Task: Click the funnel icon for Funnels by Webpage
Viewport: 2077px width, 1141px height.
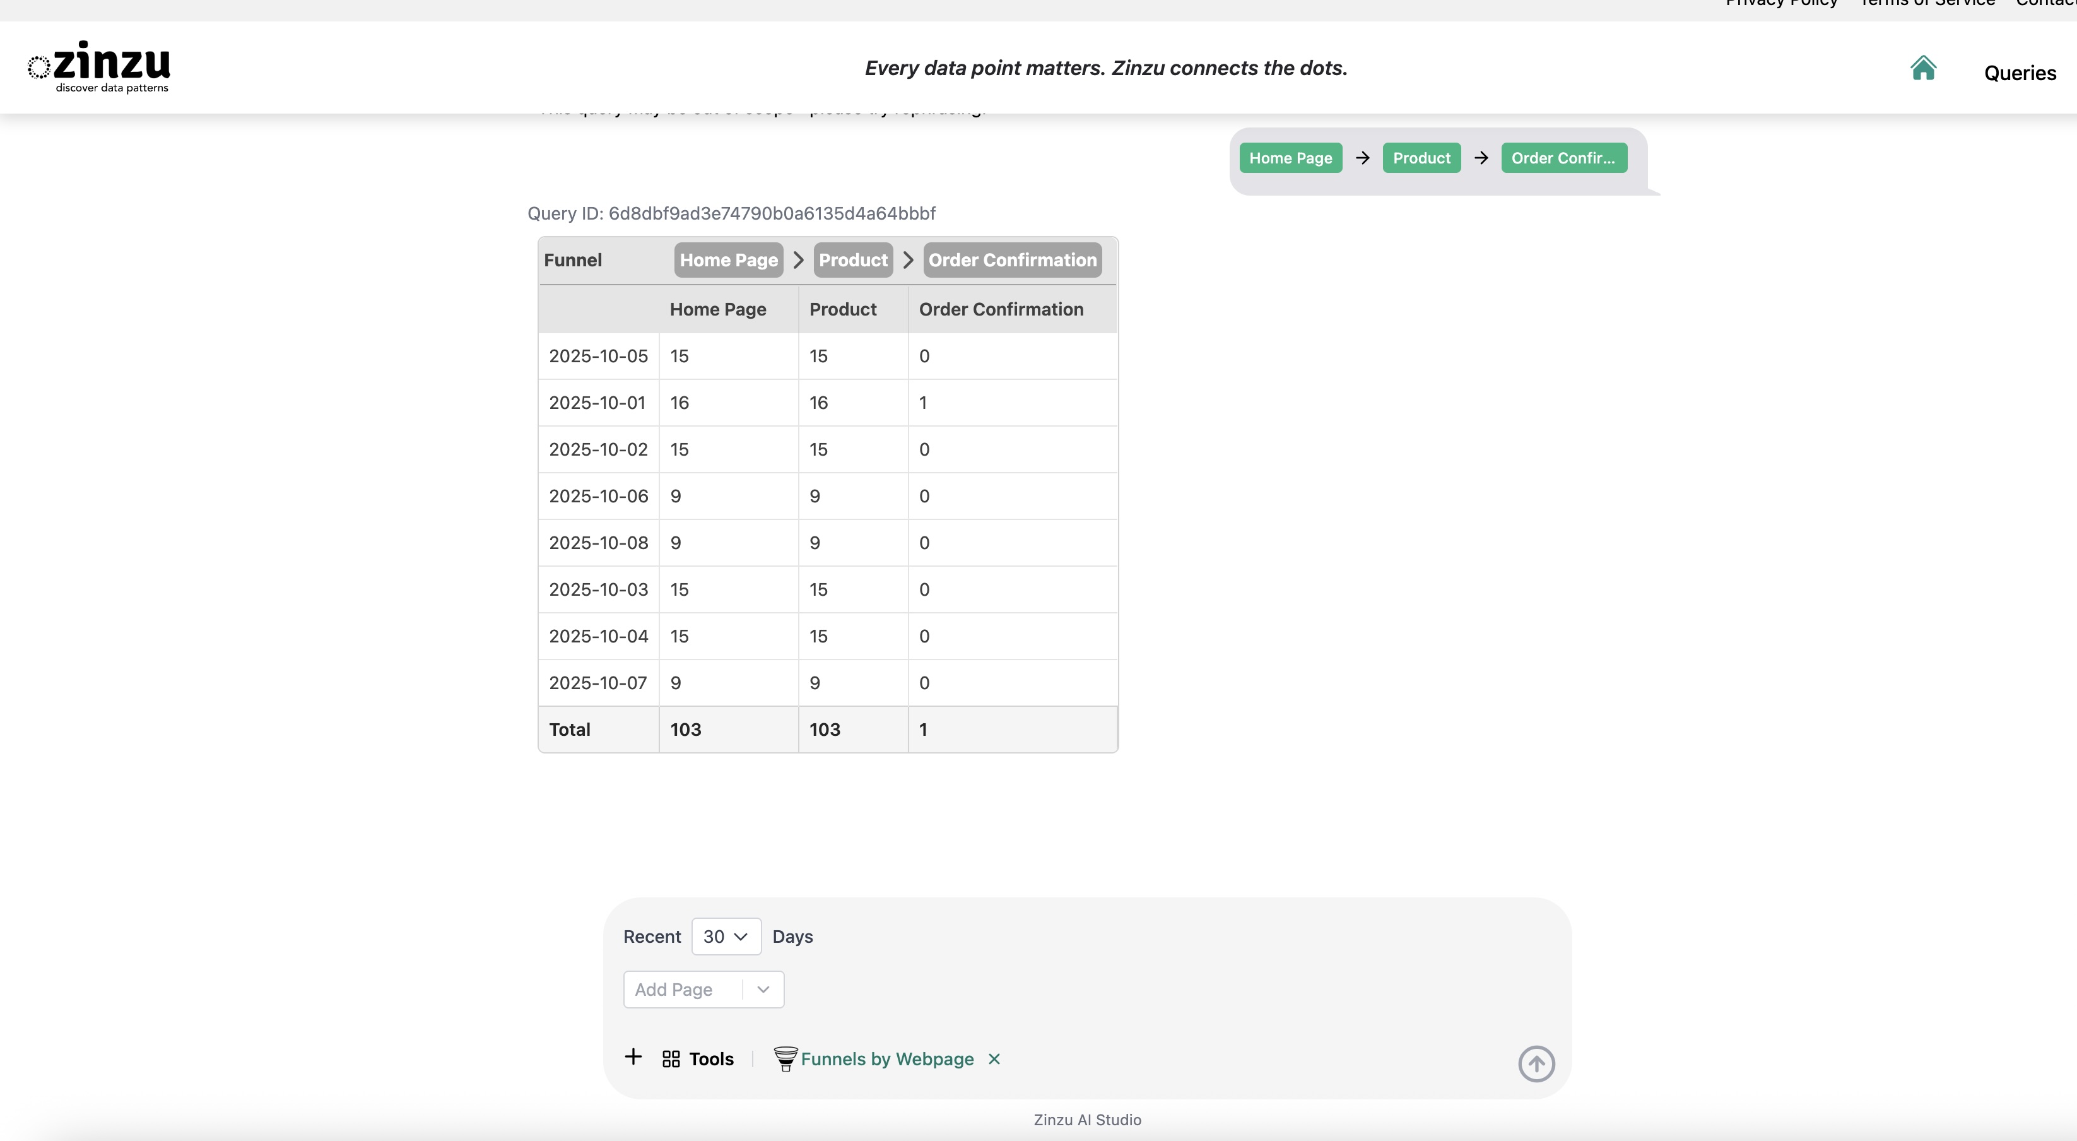Action: (x=785, y=1059)
